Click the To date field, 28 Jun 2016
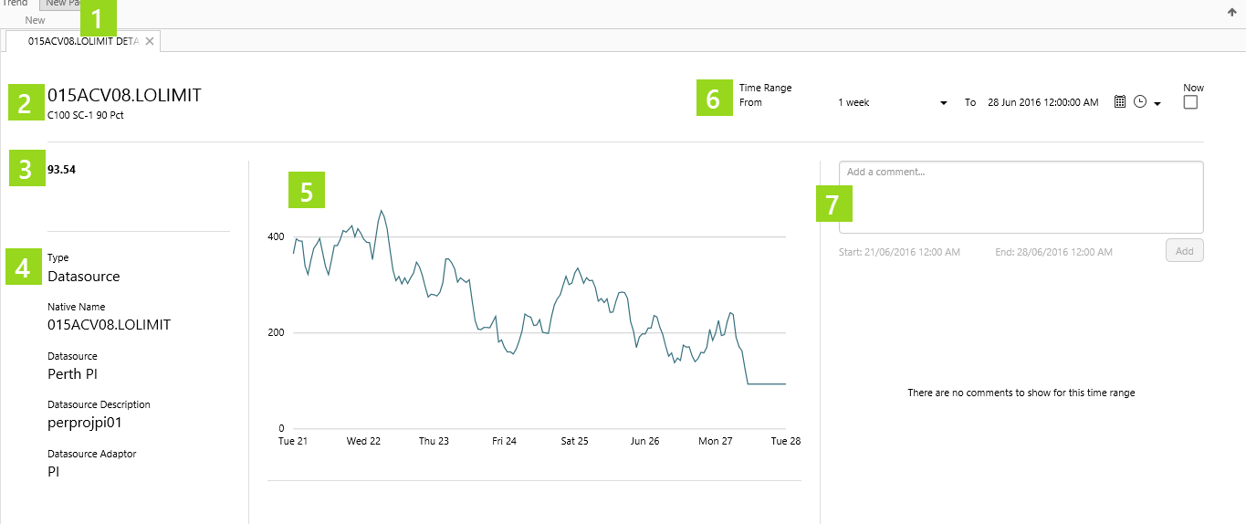This screenshot has width=1246, height=524. tap(1043, 103)
